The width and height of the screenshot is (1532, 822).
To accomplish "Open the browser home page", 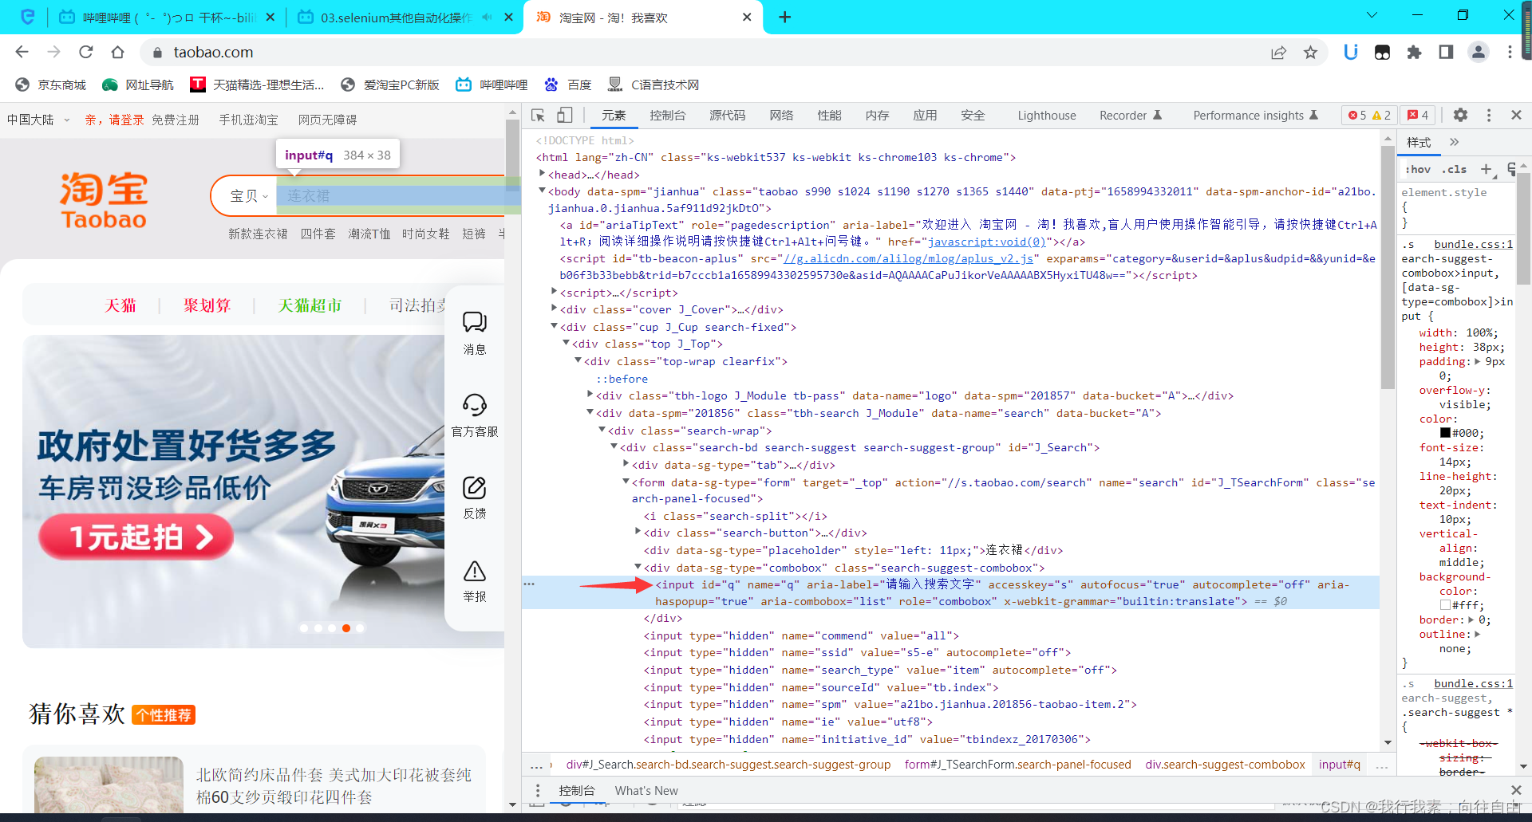I will [x=118, y=52].
